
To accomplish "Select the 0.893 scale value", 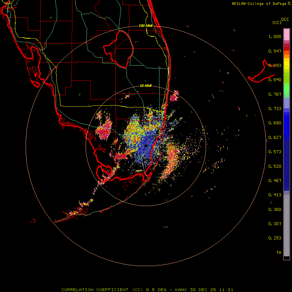I will [275, 65].
